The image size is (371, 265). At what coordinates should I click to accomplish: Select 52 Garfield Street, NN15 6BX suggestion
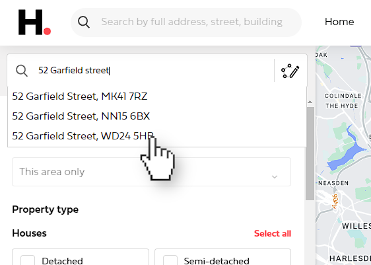pos(81,116)
